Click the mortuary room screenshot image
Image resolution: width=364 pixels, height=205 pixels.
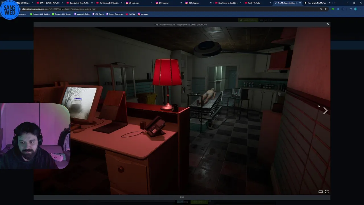182,111
